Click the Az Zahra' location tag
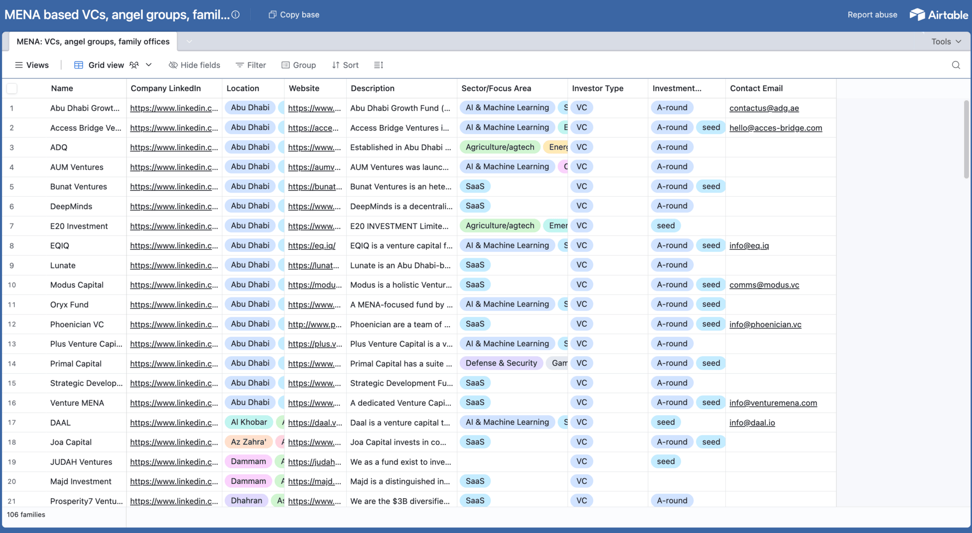This screenshot has height=533, width=972. (249, 442)
